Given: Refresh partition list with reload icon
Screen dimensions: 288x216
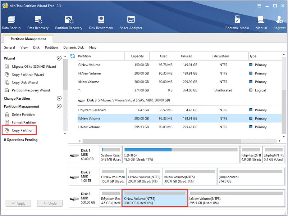Looking at the screenshot, I should click(x=73, y=56).
